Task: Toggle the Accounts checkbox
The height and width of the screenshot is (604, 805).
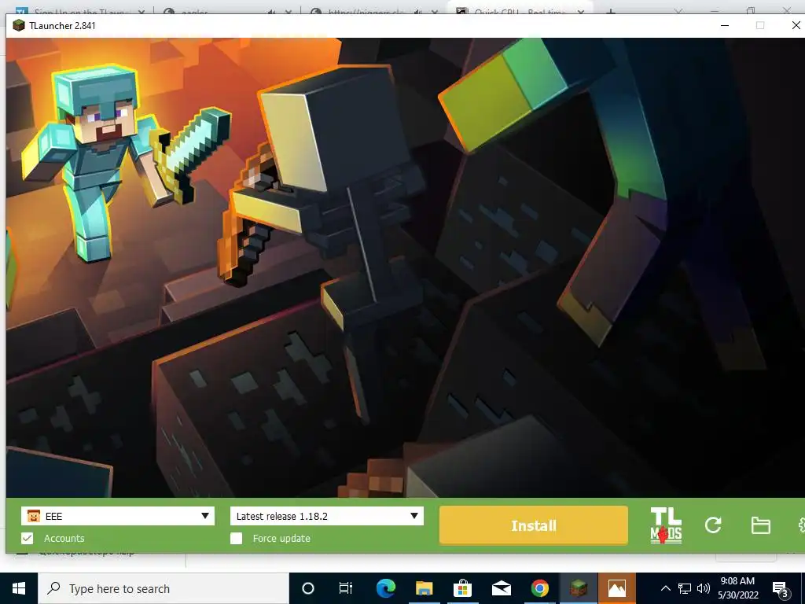Action: pyautogui.click(x=28, y=538)
